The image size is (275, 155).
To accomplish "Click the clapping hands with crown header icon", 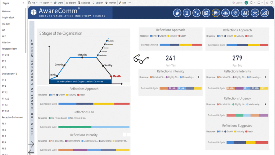I will point(177,13).
